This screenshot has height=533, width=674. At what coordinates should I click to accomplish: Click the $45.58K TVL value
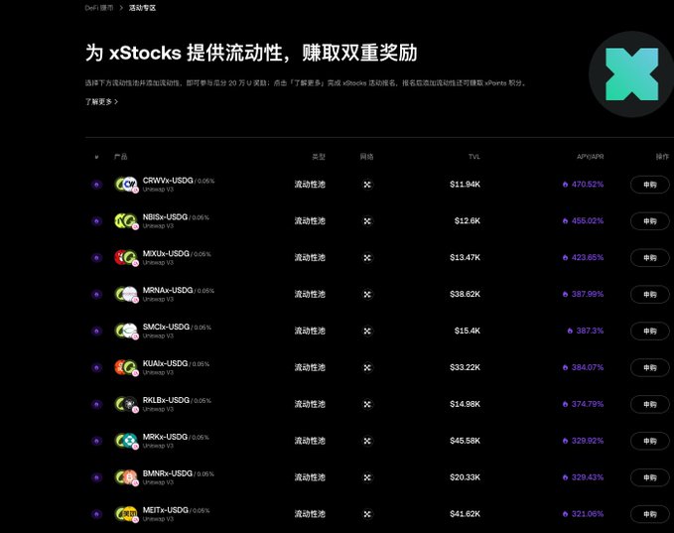click(x=465, y=441)
